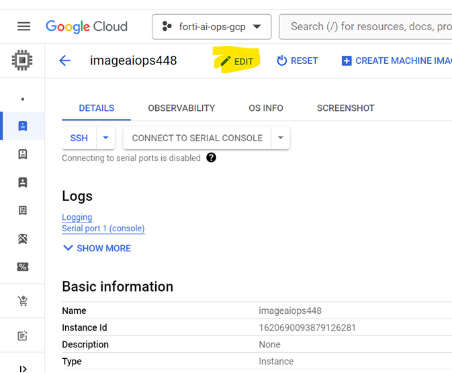Switch to the Observability tab

click(181, 108)
